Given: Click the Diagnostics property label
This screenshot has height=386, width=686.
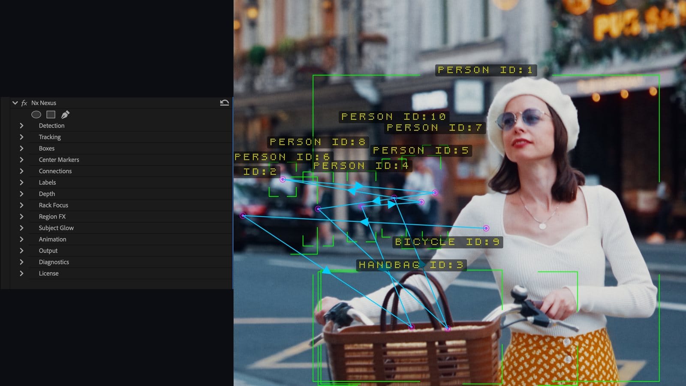Looking at the screenshot, I should point(54,262).
